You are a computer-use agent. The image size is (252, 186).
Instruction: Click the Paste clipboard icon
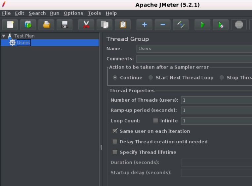coord(123,24)
